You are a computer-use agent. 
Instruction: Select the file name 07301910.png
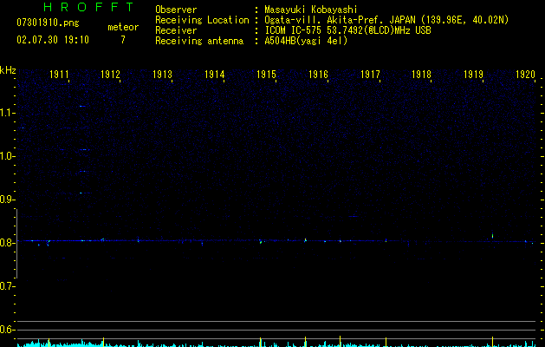pos(48,23)
